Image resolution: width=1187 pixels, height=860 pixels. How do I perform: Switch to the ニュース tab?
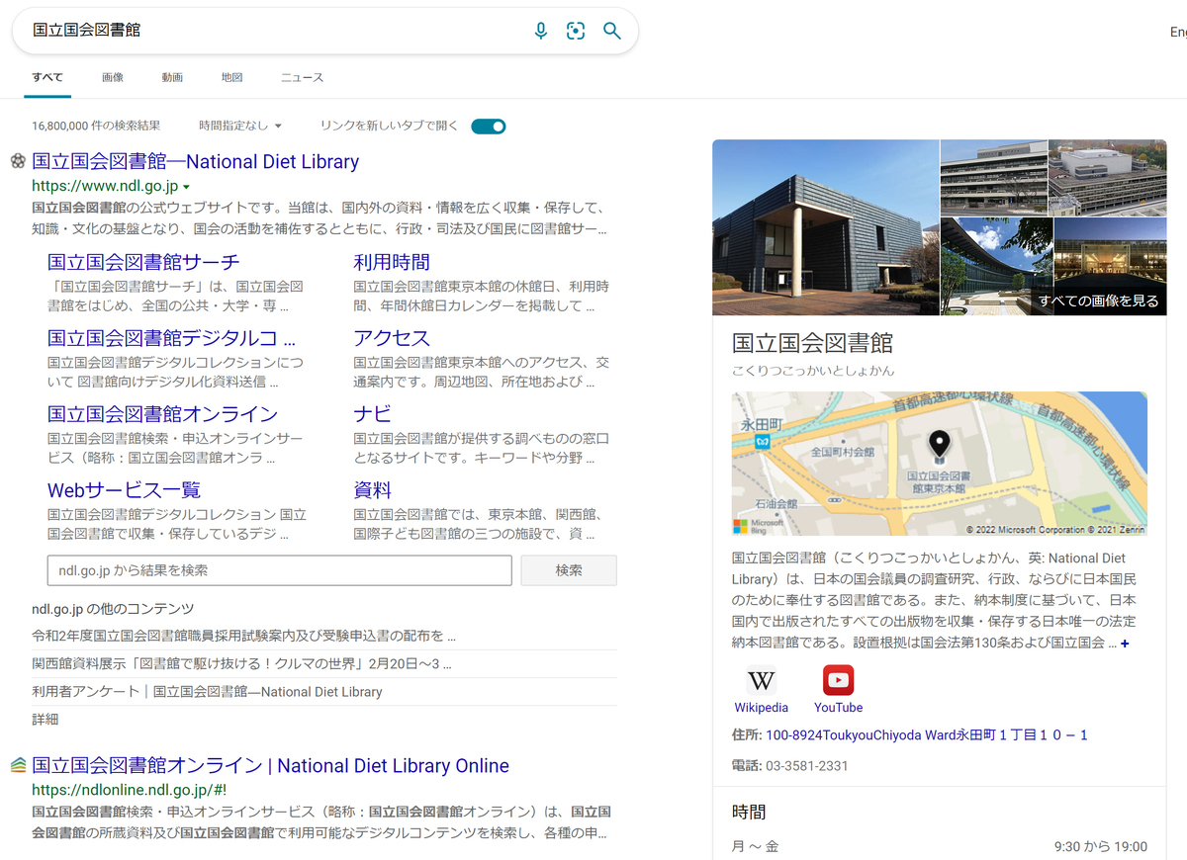click(302, 77)
